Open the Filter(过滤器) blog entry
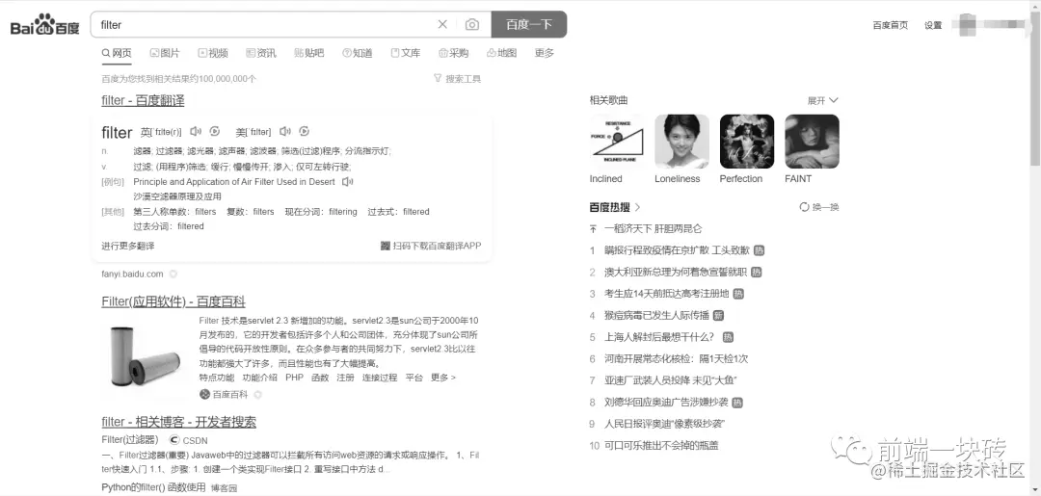Viewport: 1041px width, 496px height. [130, 439]
